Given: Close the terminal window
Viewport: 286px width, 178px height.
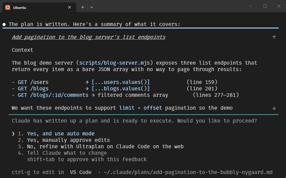Looking at the screenshot, I should tap(279, 6).
